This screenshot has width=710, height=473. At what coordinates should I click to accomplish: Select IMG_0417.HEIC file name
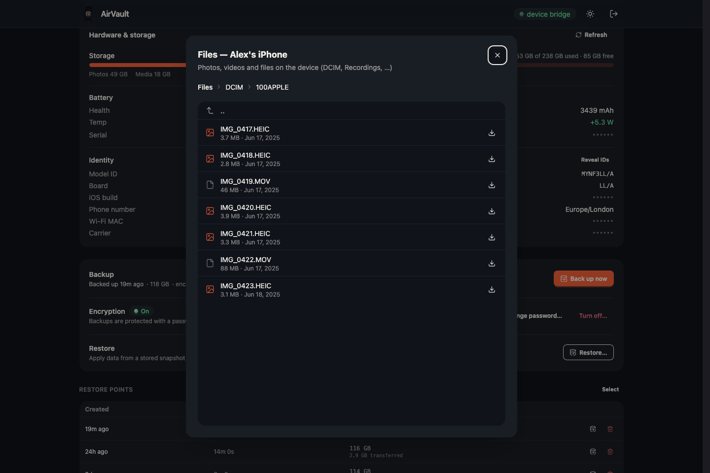tap(245, 129)
